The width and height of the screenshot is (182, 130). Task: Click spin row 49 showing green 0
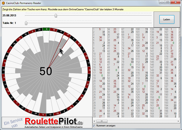[113, 70]
